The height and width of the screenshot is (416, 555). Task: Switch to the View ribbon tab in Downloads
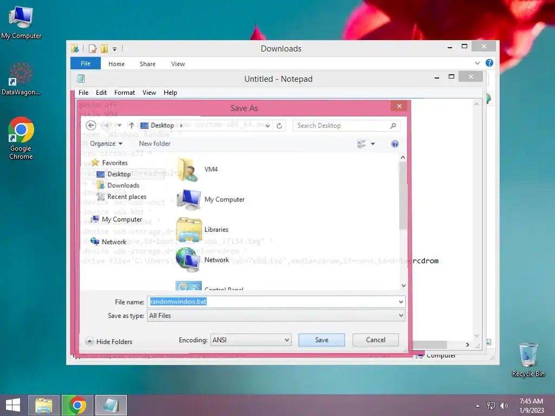coord(178,64)
